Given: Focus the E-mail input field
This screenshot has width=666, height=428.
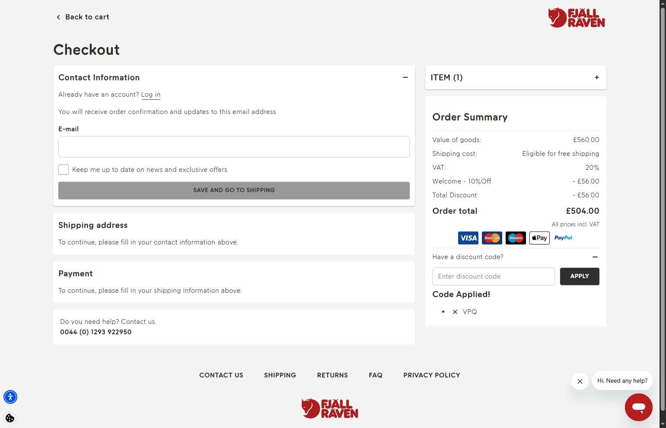Looking at the screenshot, I should tap(234, 147).
